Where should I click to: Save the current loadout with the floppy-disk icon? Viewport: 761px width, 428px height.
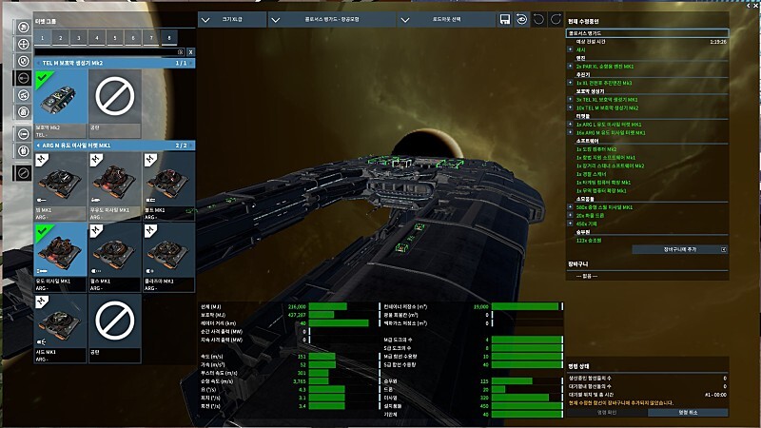[505, 19]
